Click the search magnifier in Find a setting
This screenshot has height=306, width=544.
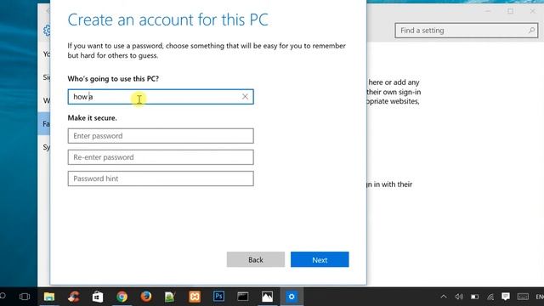click(531, 31)
